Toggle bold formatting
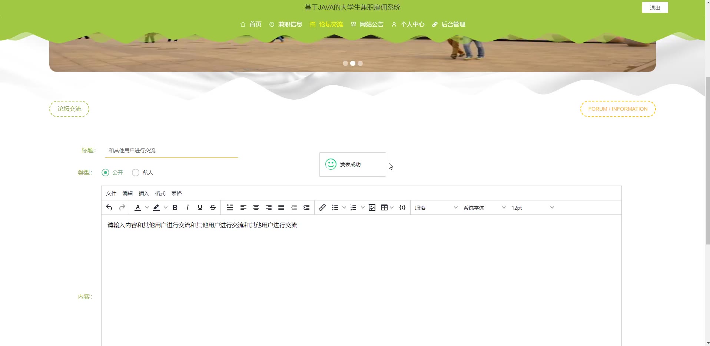This screenshot has width=710, height=346. [x=175, y=207]
